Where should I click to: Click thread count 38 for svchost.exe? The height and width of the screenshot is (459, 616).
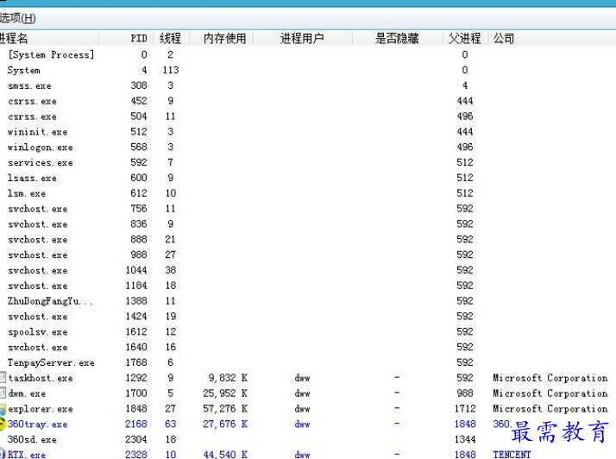pyautogui.click(x=171, y=270)
